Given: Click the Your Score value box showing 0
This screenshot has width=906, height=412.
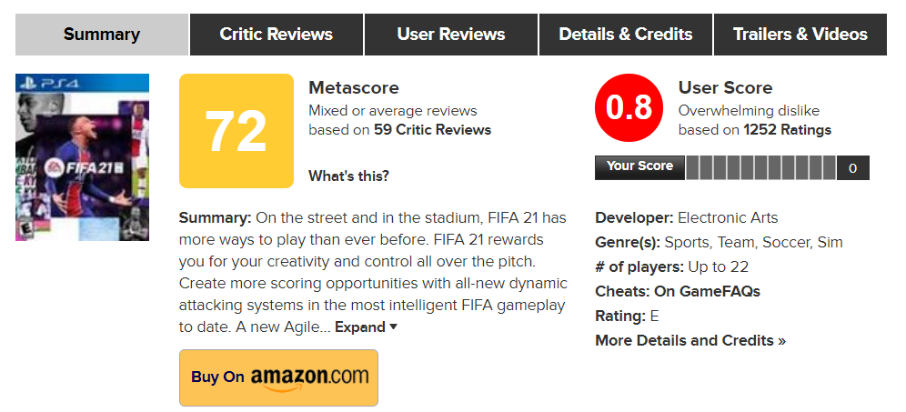Looking at the screenshot, I should coord(852,168).
